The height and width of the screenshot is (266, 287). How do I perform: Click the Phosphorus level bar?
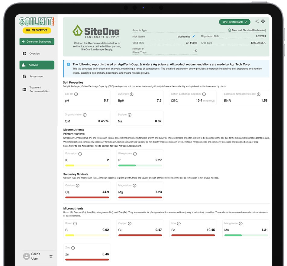coord(140,165)
